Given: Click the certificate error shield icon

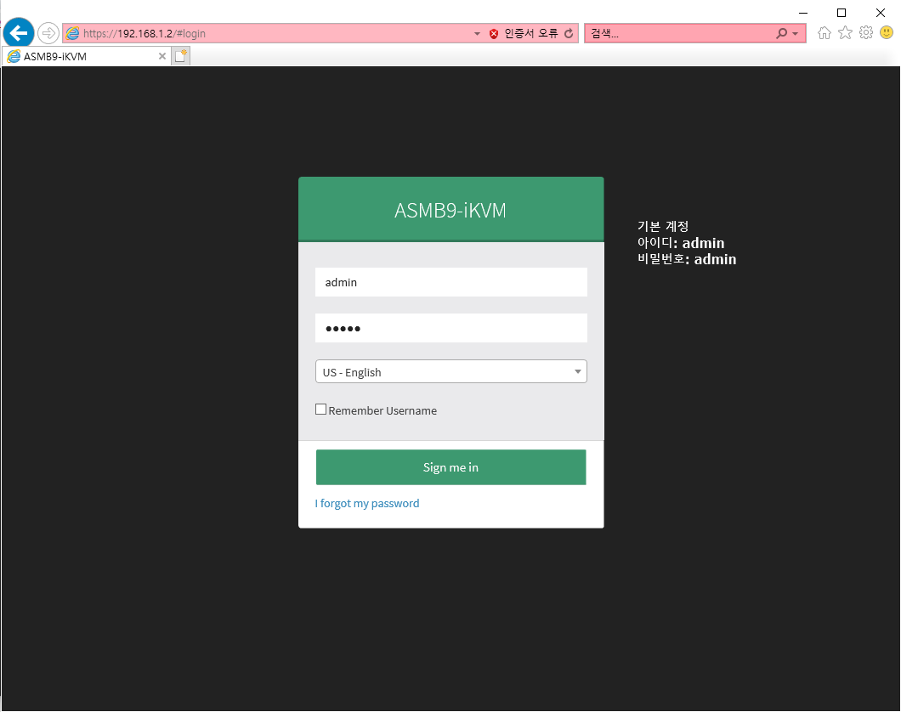Looking at the screenshot, I should click(494, 34).
